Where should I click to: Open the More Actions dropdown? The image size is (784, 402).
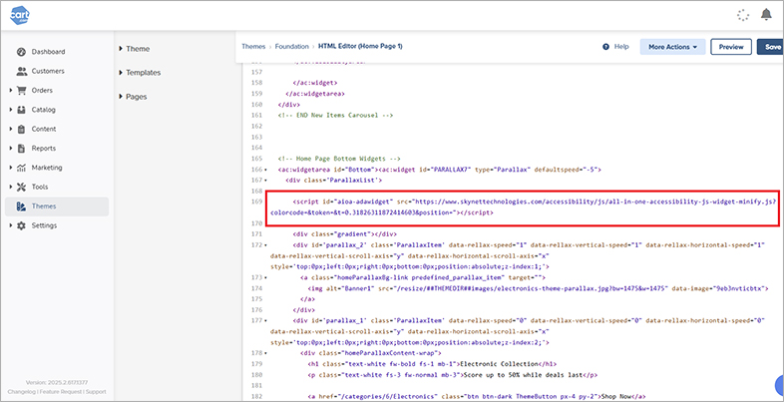(673, 47)
